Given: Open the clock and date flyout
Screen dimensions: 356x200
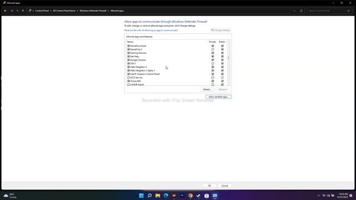Looking at the screenshot, I should pos(343,196).
